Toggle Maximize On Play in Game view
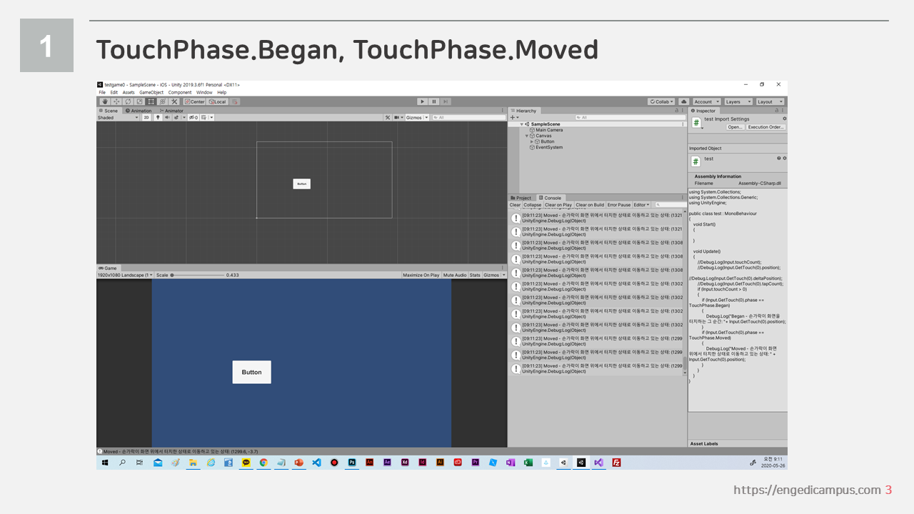The image size is (914, 514). [421, 275]
